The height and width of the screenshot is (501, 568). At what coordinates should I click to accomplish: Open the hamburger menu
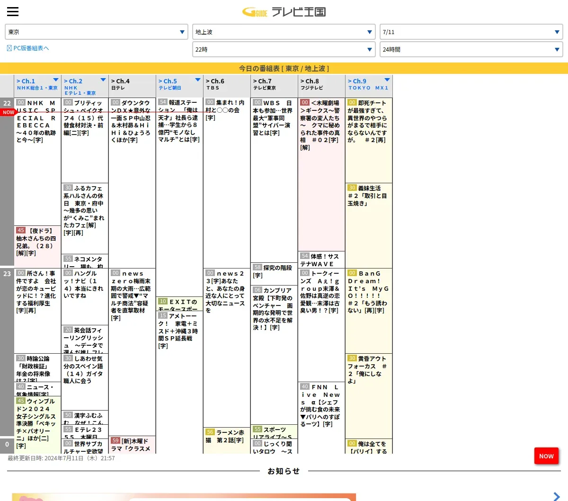pyautogui.click(x=13, y=12)
